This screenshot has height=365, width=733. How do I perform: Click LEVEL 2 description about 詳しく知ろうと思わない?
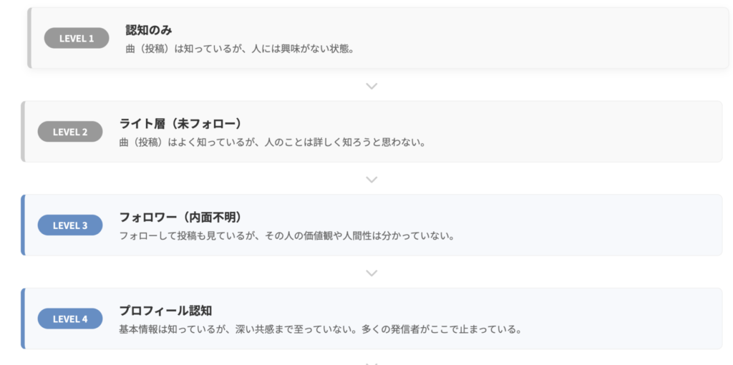click(x=273, y=142)
